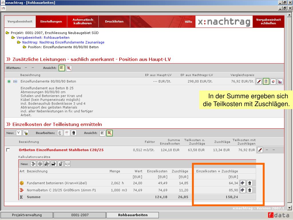The image size is (293, 220).
Task: Click the pencil edit icon beside 76,92 EUR/St.
Action: (x=259, y=82)
